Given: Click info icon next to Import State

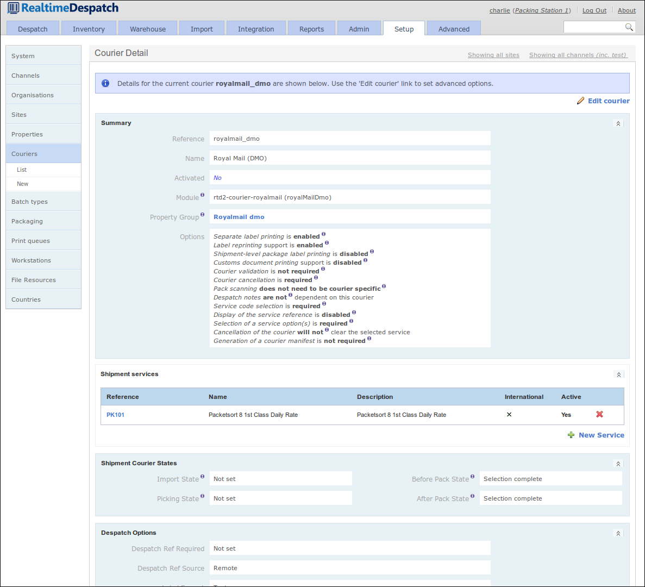Looking at the screenshot, I should point(202,477).
